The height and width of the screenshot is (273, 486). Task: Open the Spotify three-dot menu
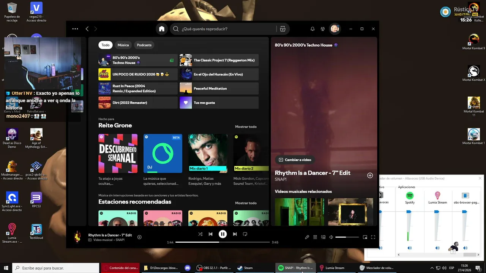[75, 29]
